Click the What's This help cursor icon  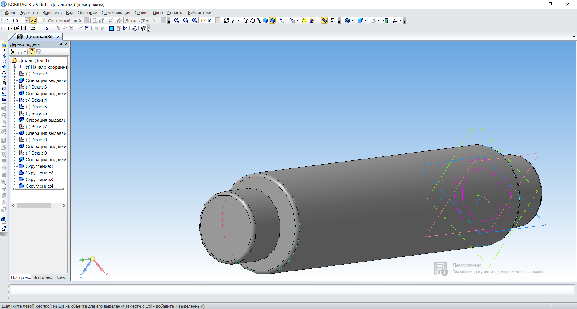[x=143, y=28]
